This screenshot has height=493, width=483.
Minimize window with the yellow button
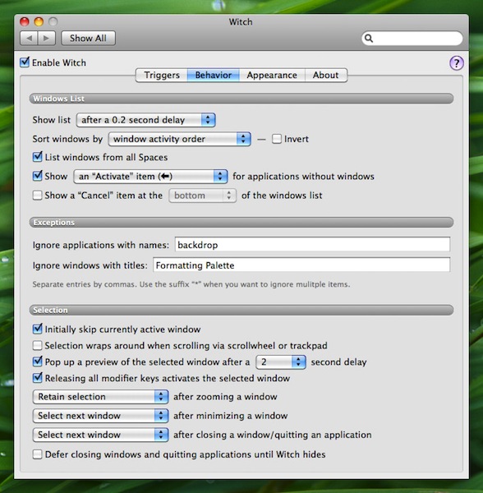pos(39,21)
